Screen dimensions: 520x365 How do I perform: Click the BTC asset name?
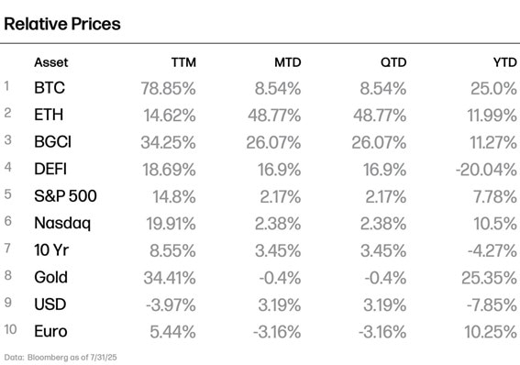pos(50,88)
